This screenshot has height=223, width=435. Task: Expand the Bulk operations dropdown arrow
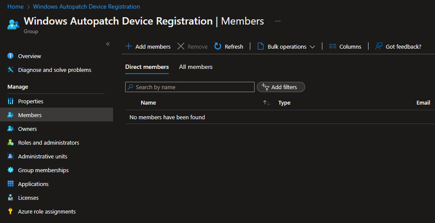[x=312, y=47]
